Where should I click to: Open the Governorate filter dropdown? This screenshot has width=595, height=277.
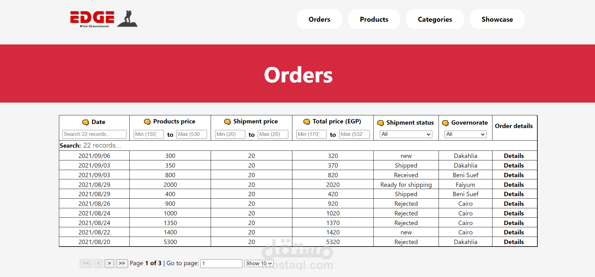tap(465, 134)
